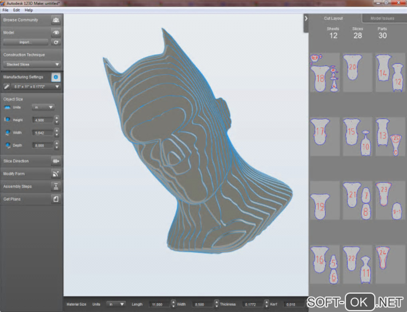The width and height of the screenshot is (407, 312).
Task: Adjust the Thickness stepper
Action: pos(267,304)
